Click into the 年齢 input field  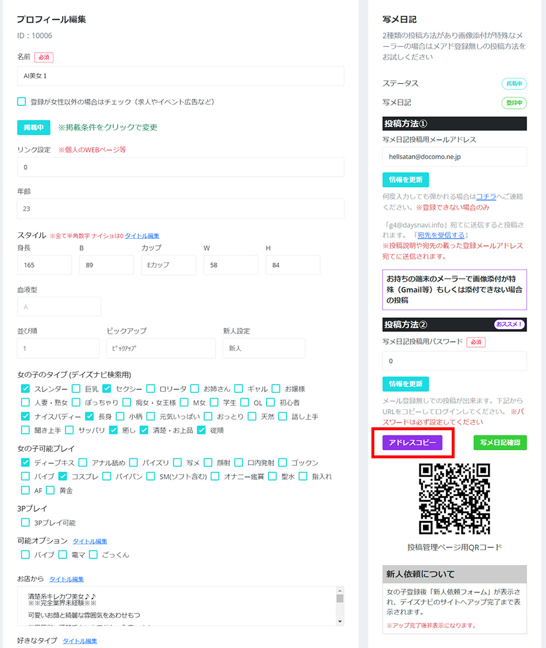[x=180, y=209]
